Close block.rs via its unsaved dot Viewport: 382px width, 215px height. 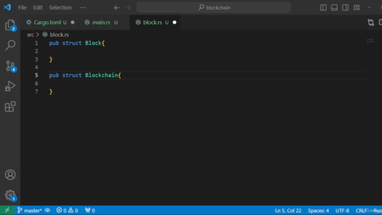(x=174, y=23)
